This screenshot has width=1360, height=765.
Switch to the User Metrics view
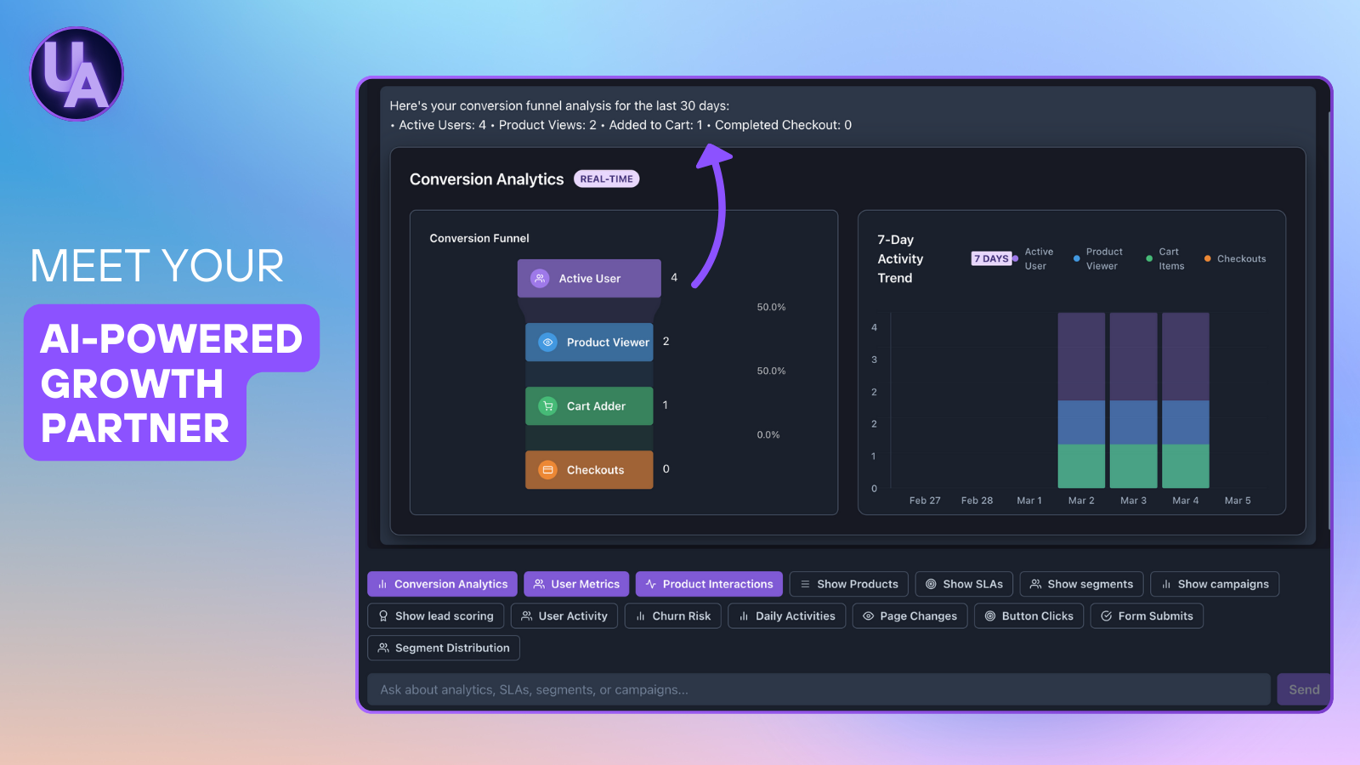(576, 584)
